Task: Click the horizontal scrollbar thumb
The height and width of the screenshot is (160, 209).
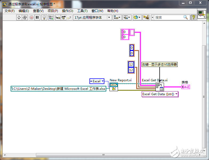Action: coord(103,155)
